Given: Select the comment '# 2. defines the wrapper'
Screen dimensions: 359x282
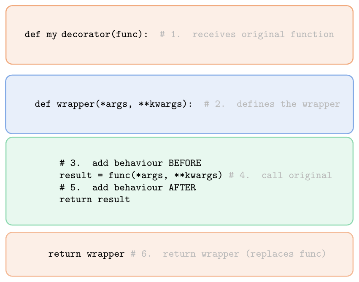Looking at the screenshot, I should [272, 104].
